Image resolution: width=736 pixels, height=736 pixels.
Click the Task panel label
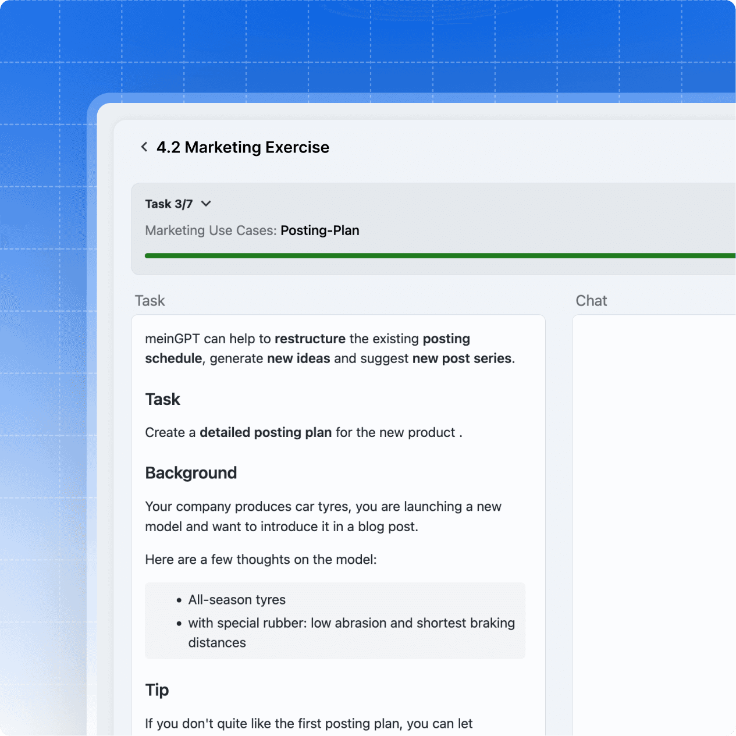[x=150, y=300]
